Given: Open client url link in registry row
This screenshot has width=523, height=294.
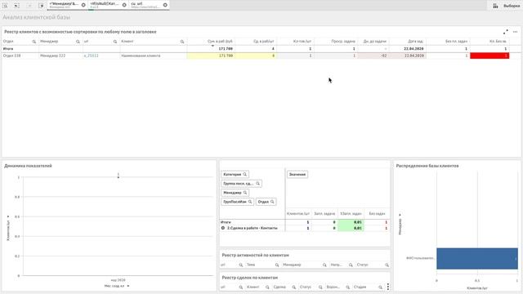Looking at the screenshot, I should (x=91, y=56).
